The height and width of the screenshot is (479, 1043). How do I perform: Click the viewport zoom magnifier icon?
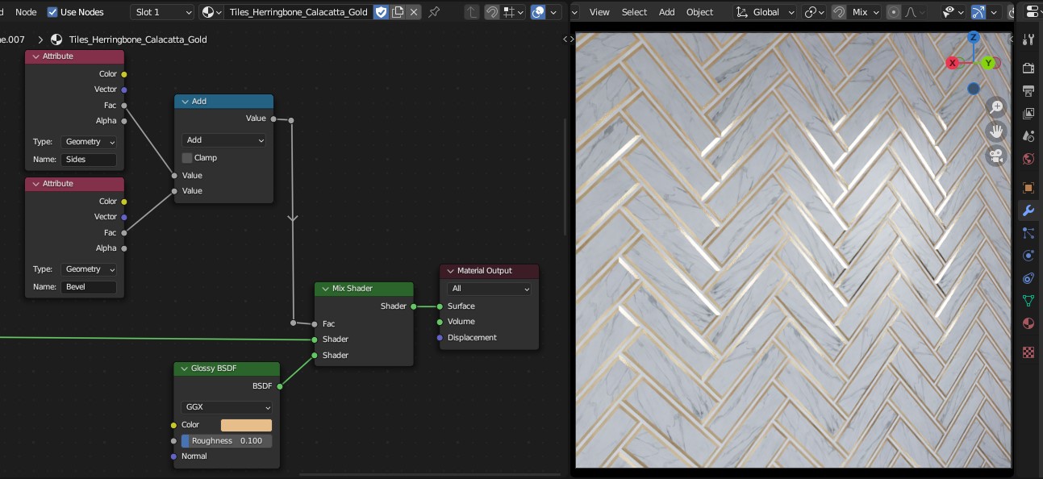997,106
